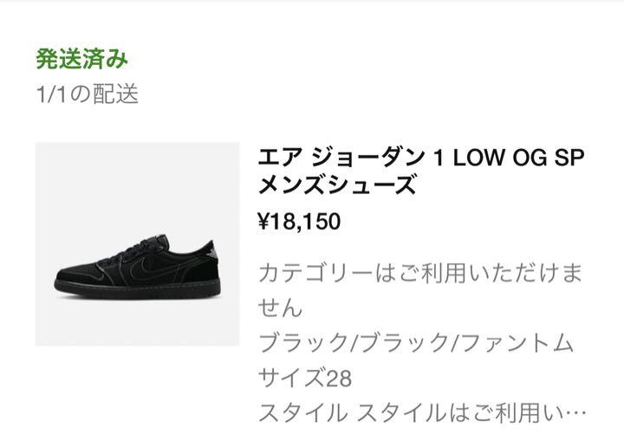The width and height of the screenshot is (624, 441).
Task: Click the black outsole of the shoe image
Action: click(x=137, y=290)
